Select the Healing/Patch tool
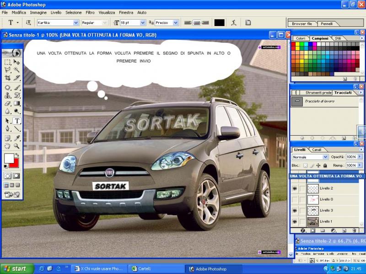 pyautogui.click(x=7, y=88)
